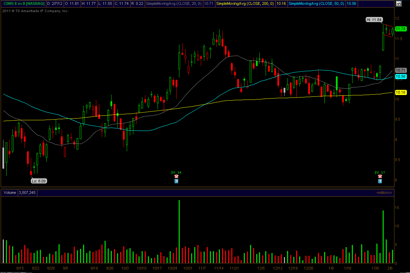The height and width of the screenshot is (273, 410).
Task: Click header value 10.71 beside the 20 SMA label
Action: point(208,4)
